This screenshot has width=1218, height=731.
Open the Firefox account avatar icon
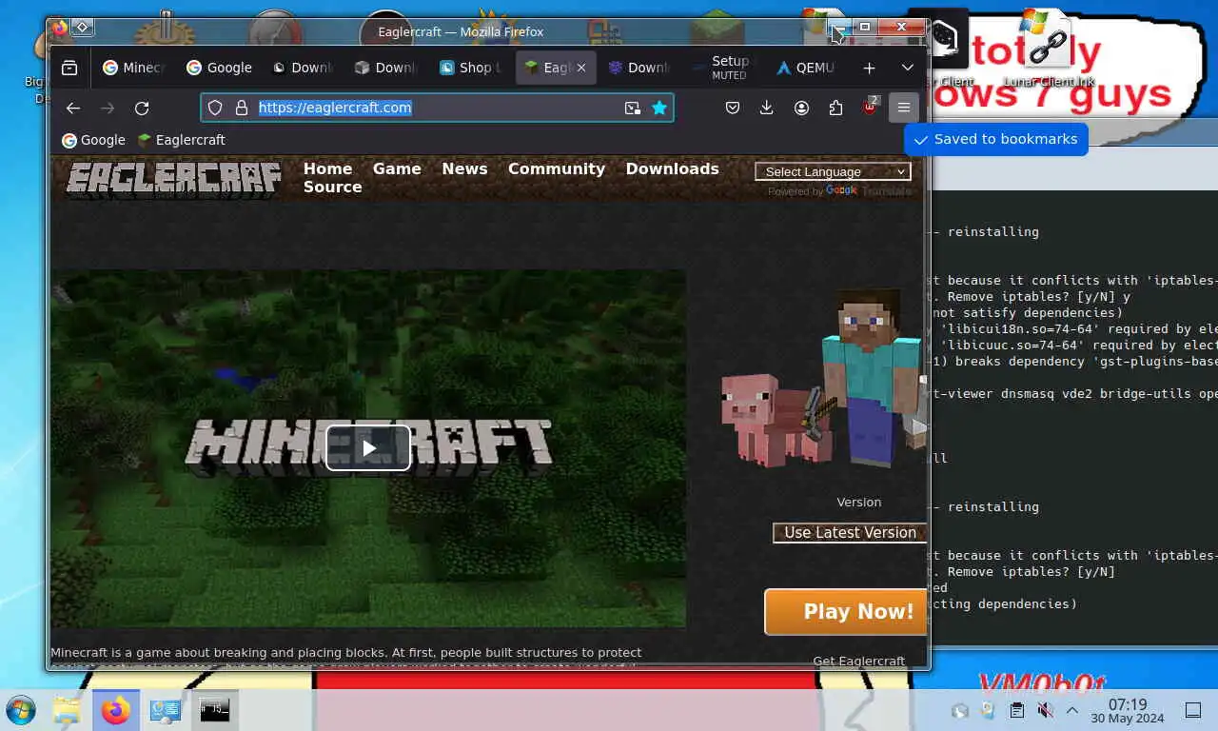pos(801,108)
